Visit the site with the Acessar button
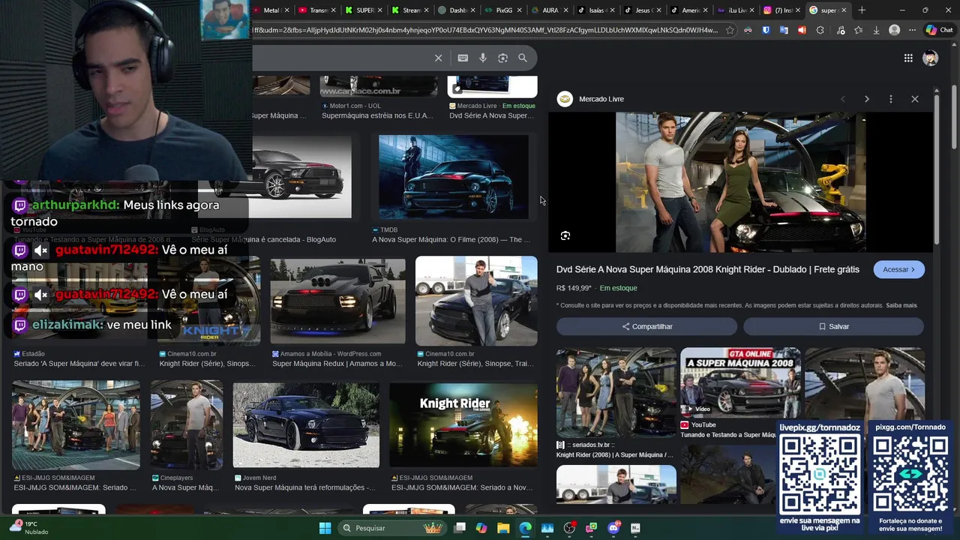Screen dimensions: 960x540 click(x=898, y=269)
